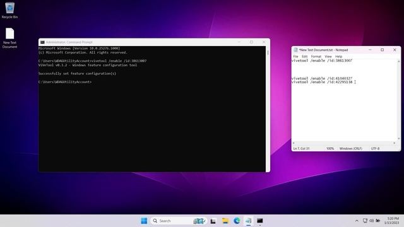
Task: Click the search highlights image in taskbar
Action: (199, 221)
